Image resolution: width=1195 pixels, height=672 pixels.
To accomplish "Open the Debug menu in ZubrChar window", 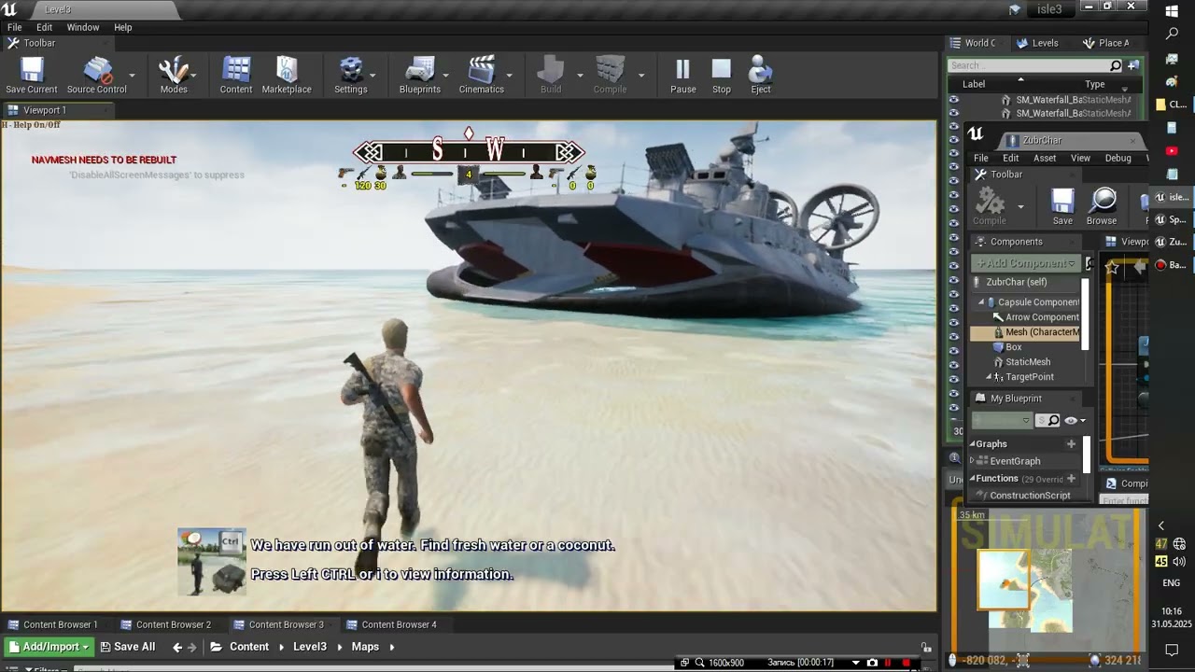I will click(1118, 158).
